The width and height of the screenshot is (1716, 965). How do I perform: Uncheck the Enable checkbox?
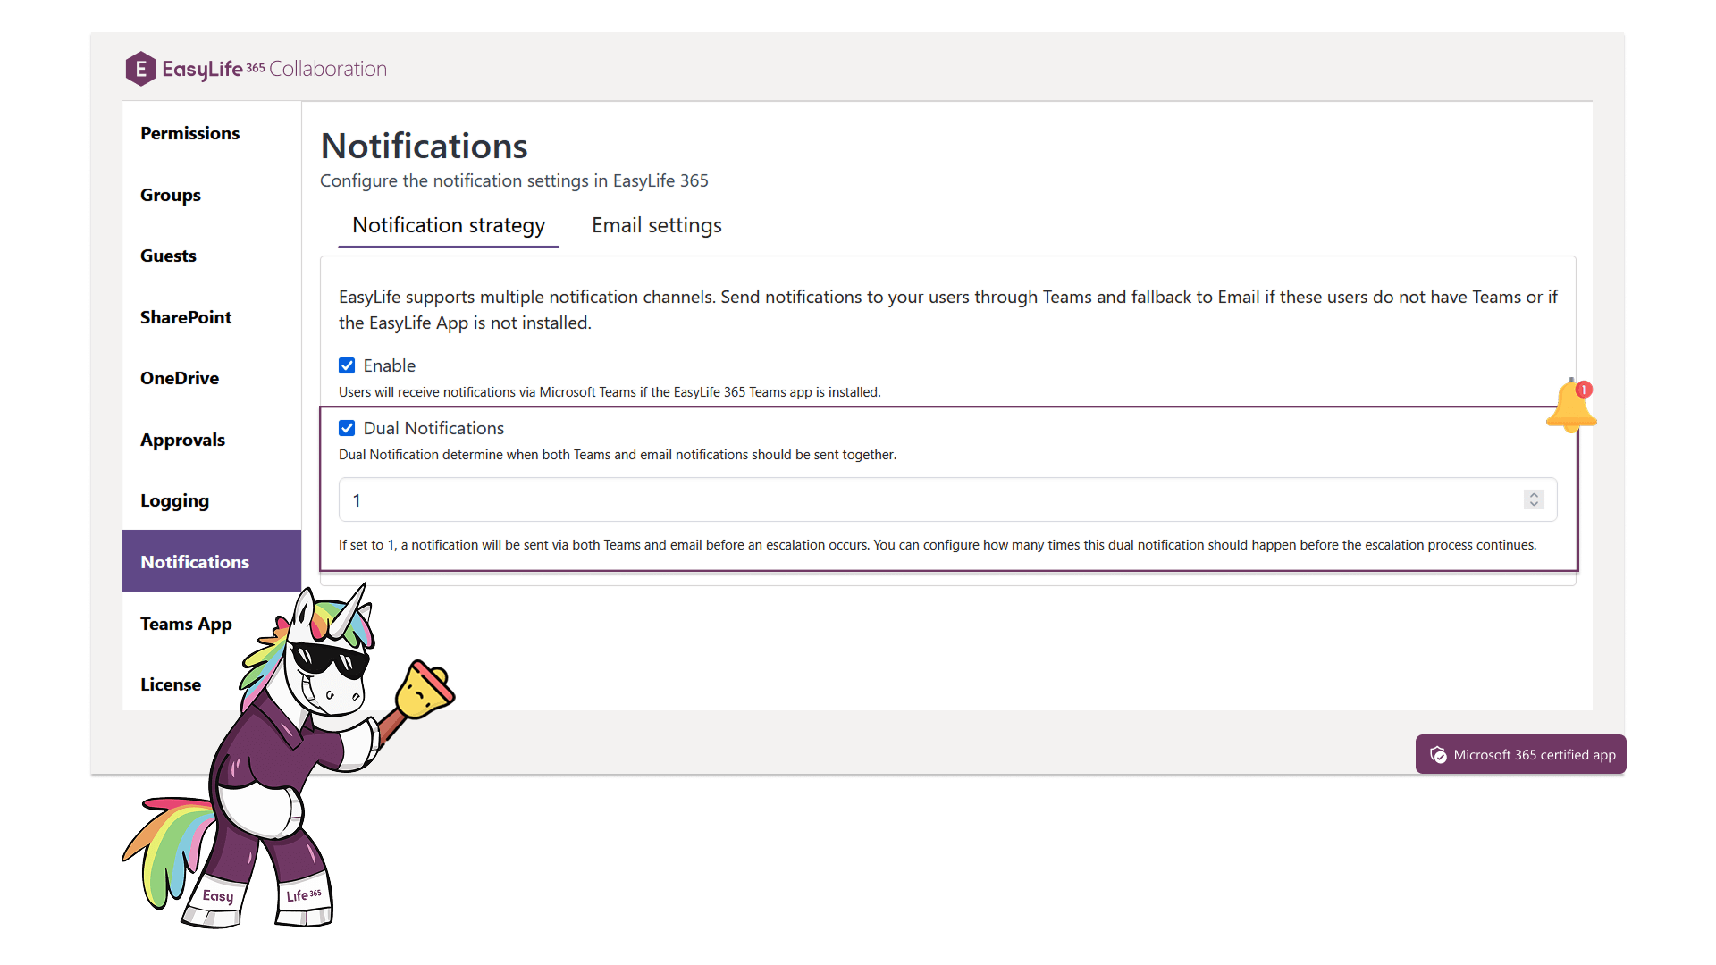point(348,365)
